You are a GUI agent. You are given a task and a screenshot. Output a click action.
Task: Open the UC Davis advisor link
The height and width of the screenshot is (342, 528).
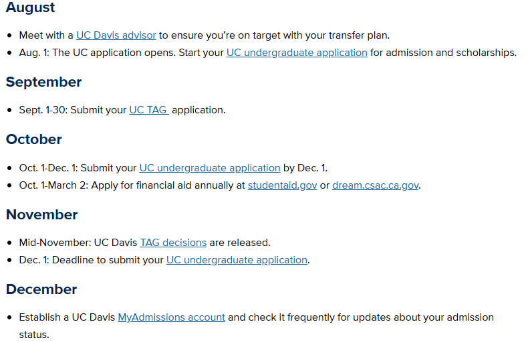click(116, 35)
